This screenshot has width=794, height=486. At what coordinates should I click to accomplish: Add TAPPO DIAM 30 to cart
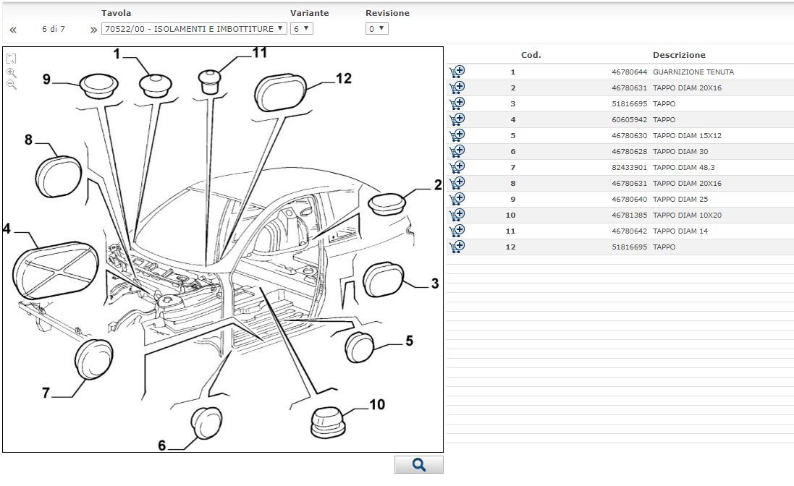click(457, 151)
